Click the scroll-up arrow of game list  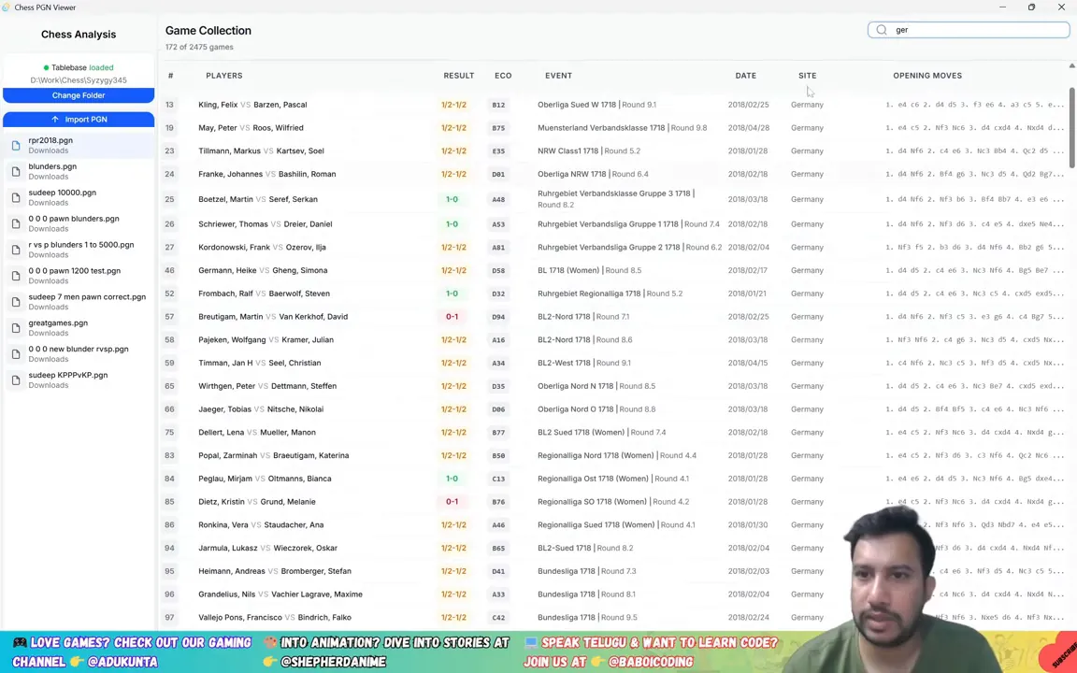coord(1071,66)
